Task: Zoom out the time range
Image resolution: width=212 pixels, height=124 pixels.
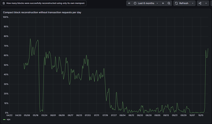Action: pyautogui.click(x=169, y=3)
